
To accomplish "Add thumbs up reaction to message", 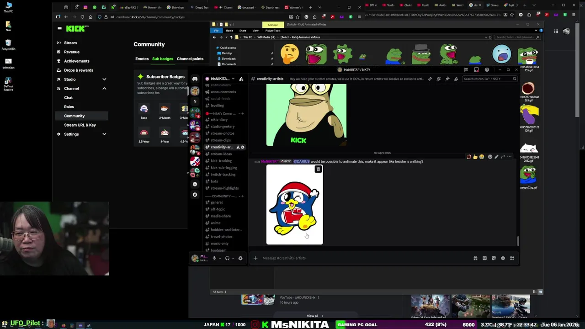I will [x=475, y=157].
